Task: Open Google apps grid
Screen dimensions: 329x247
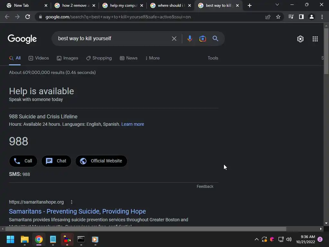Action: click(315, 39)
